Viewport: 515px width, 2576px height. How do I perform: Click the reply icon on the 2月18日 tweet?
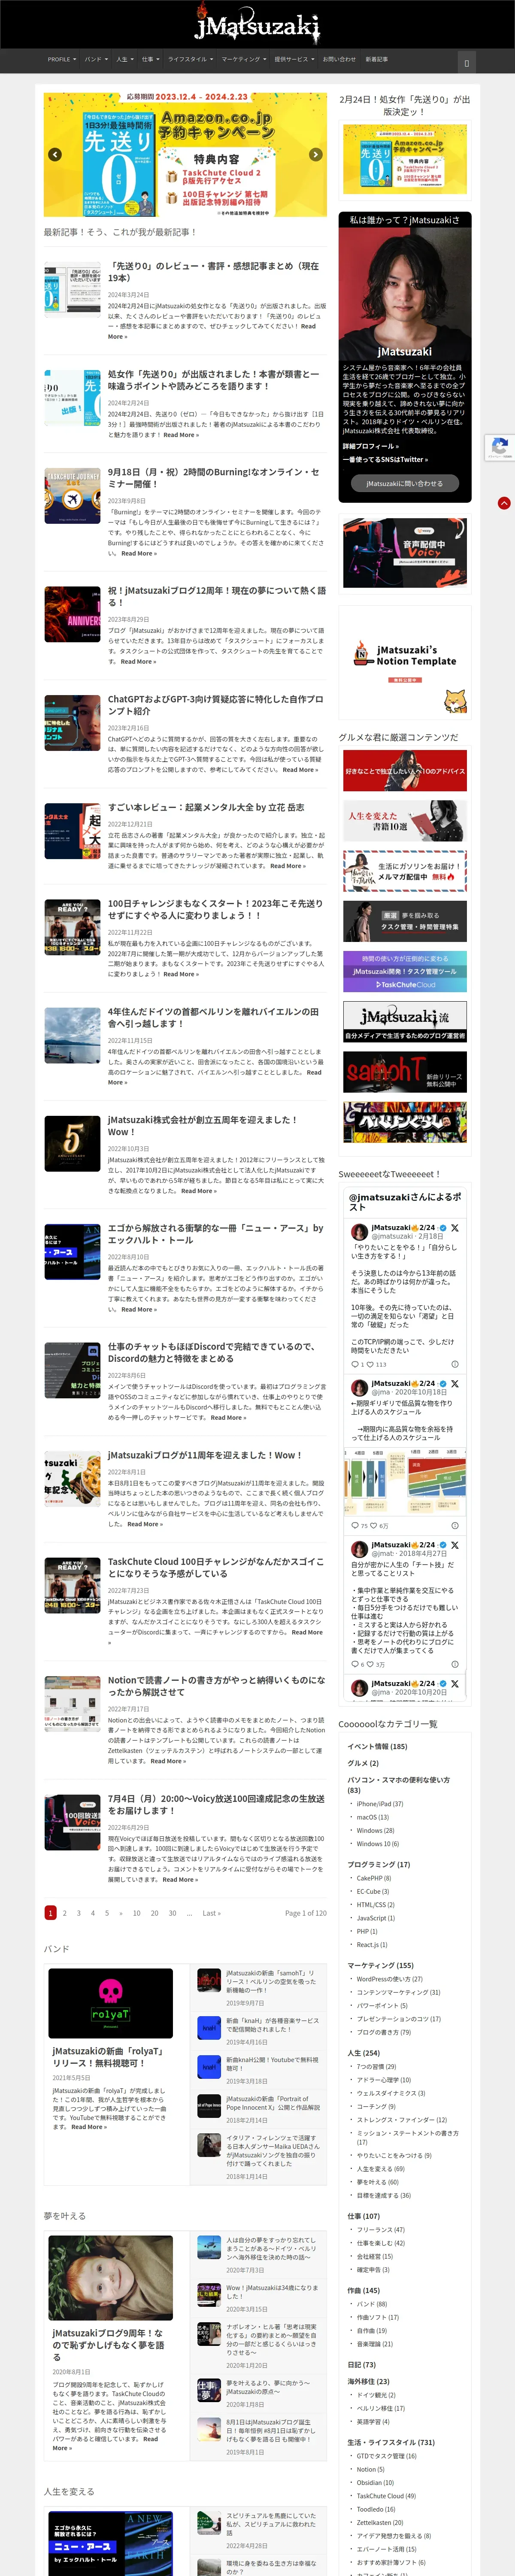(354, 1364)
